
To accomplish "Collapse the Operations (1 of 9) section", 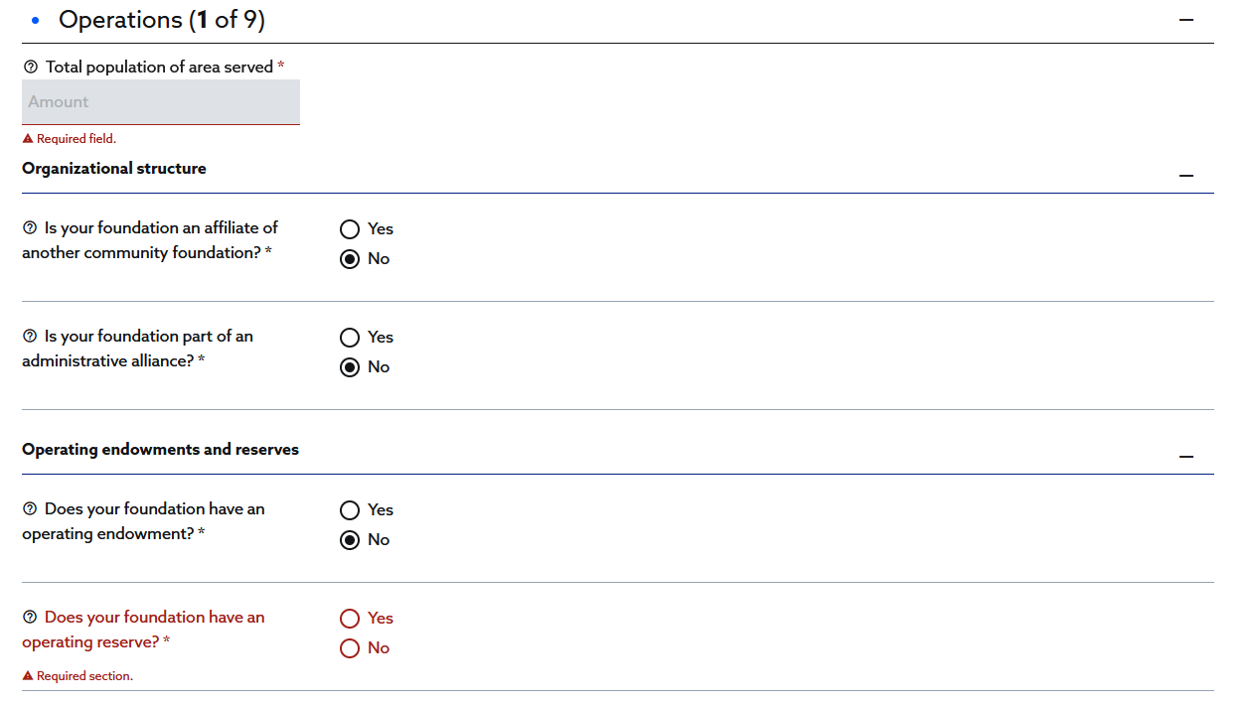I will coord(1185,20).
